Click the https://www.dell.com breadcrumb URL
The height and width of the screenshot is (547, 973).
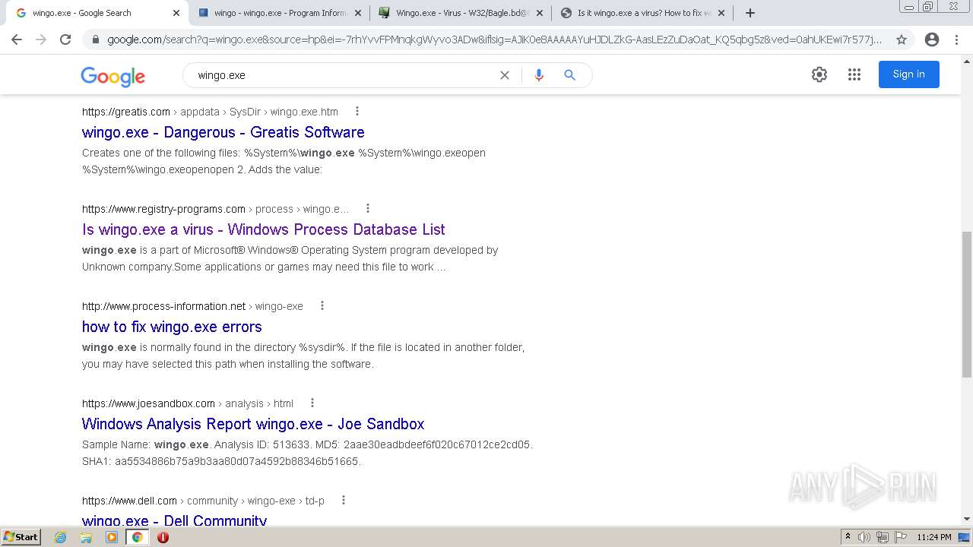coord(129,501)
